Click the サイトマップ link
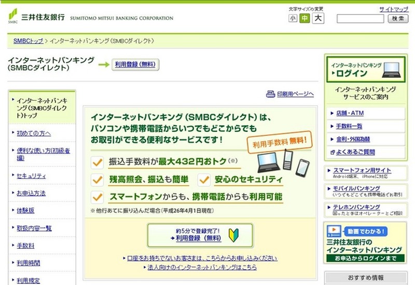This screenshot has width=415, height=285. point(393,9)
